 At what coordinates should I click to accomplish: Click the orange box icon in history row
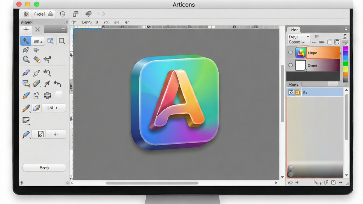pyautogui.click(x=298, y=92)
